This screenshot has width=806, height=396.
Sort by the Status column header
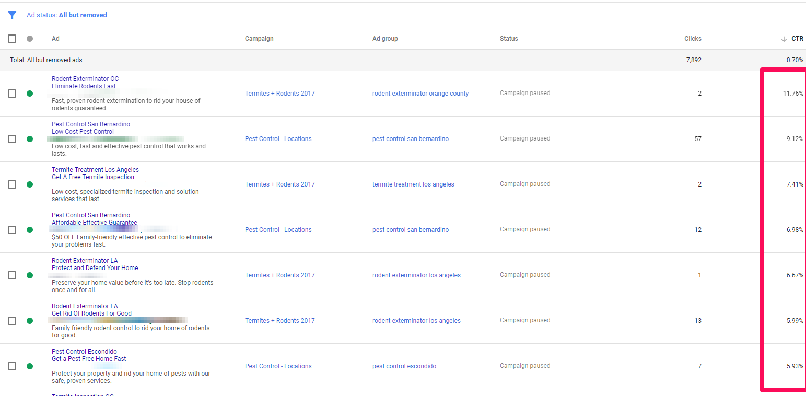509,39
